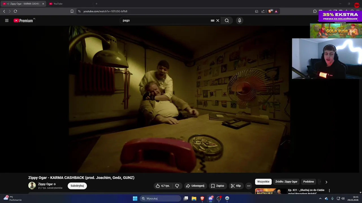Select the Podobne filter chip
The height and width of the screenshot is (203, 362).
pos(309,182)
